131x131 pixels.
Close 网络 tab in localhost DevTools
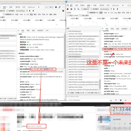click(x=91, y=5)
